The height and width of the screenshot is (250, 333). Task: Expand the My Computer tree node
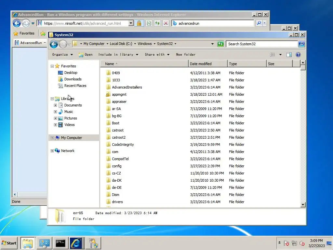[x=52, y=138]
